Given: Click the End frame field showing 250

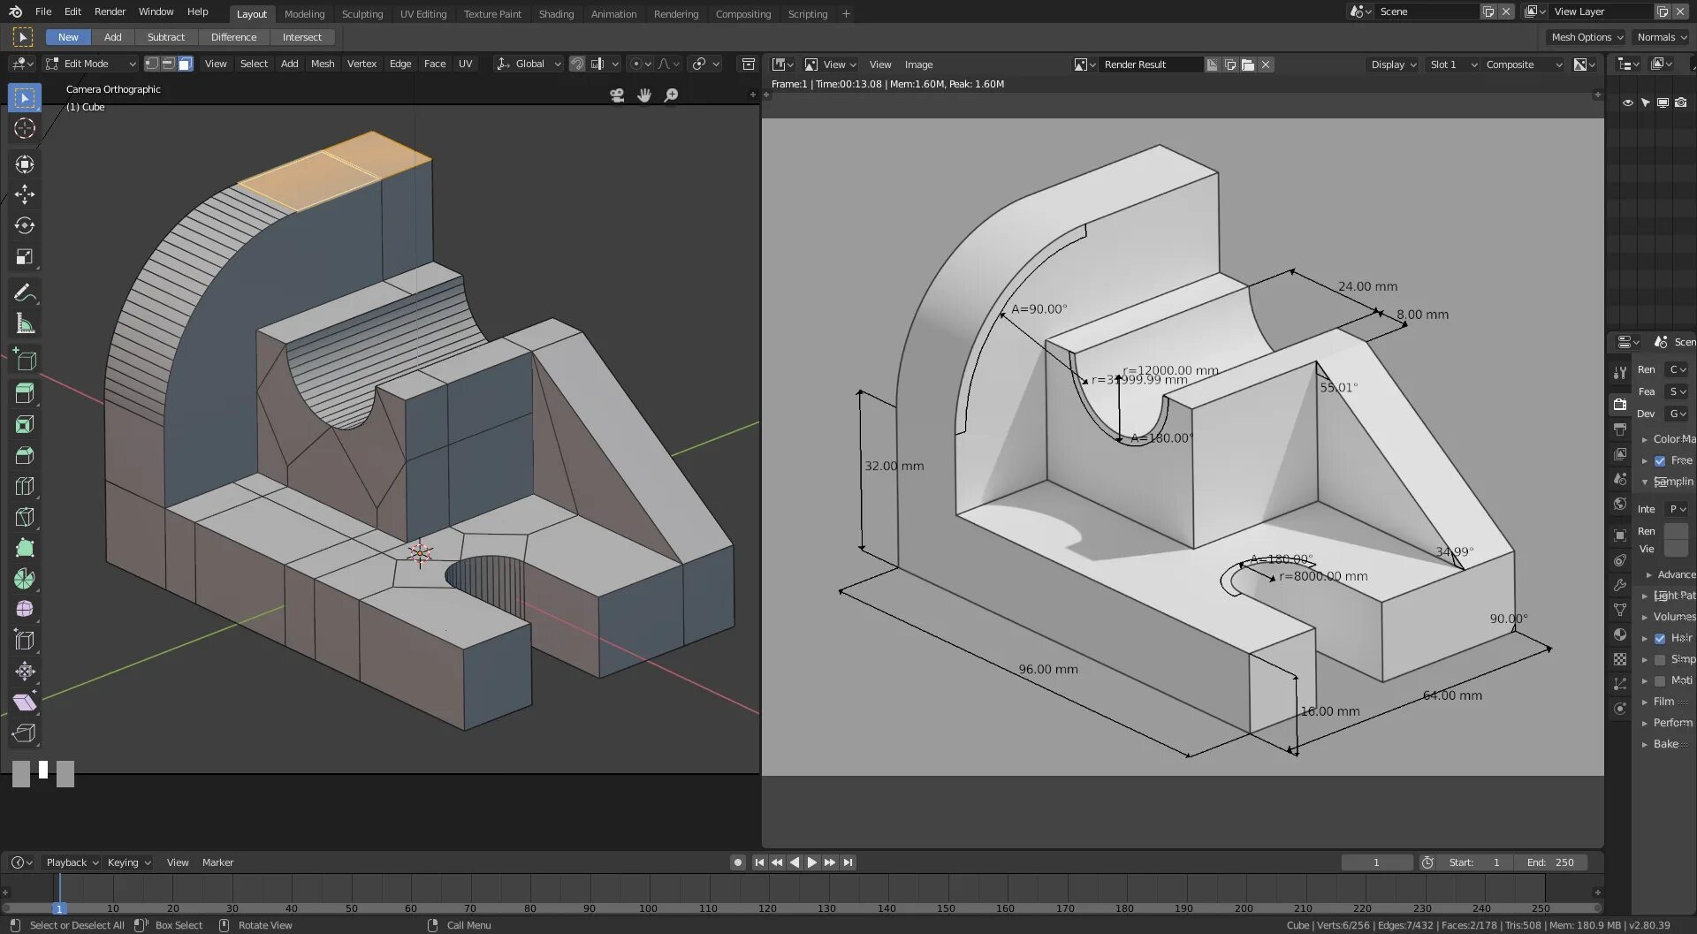Looking at the screenshot, I should pos(1551,862).
